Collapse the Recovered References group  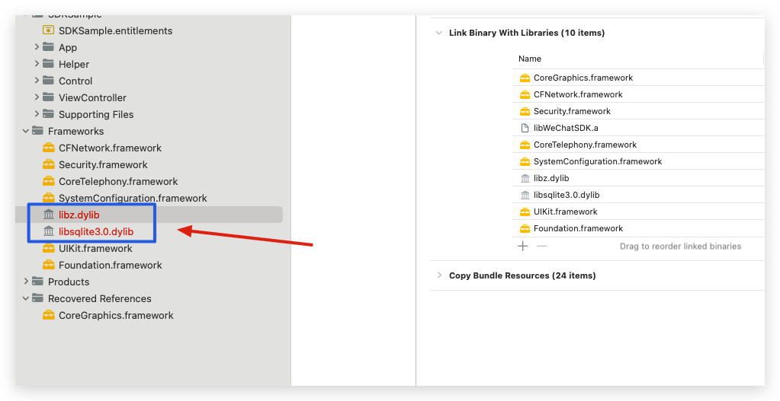tap(26, 298)
